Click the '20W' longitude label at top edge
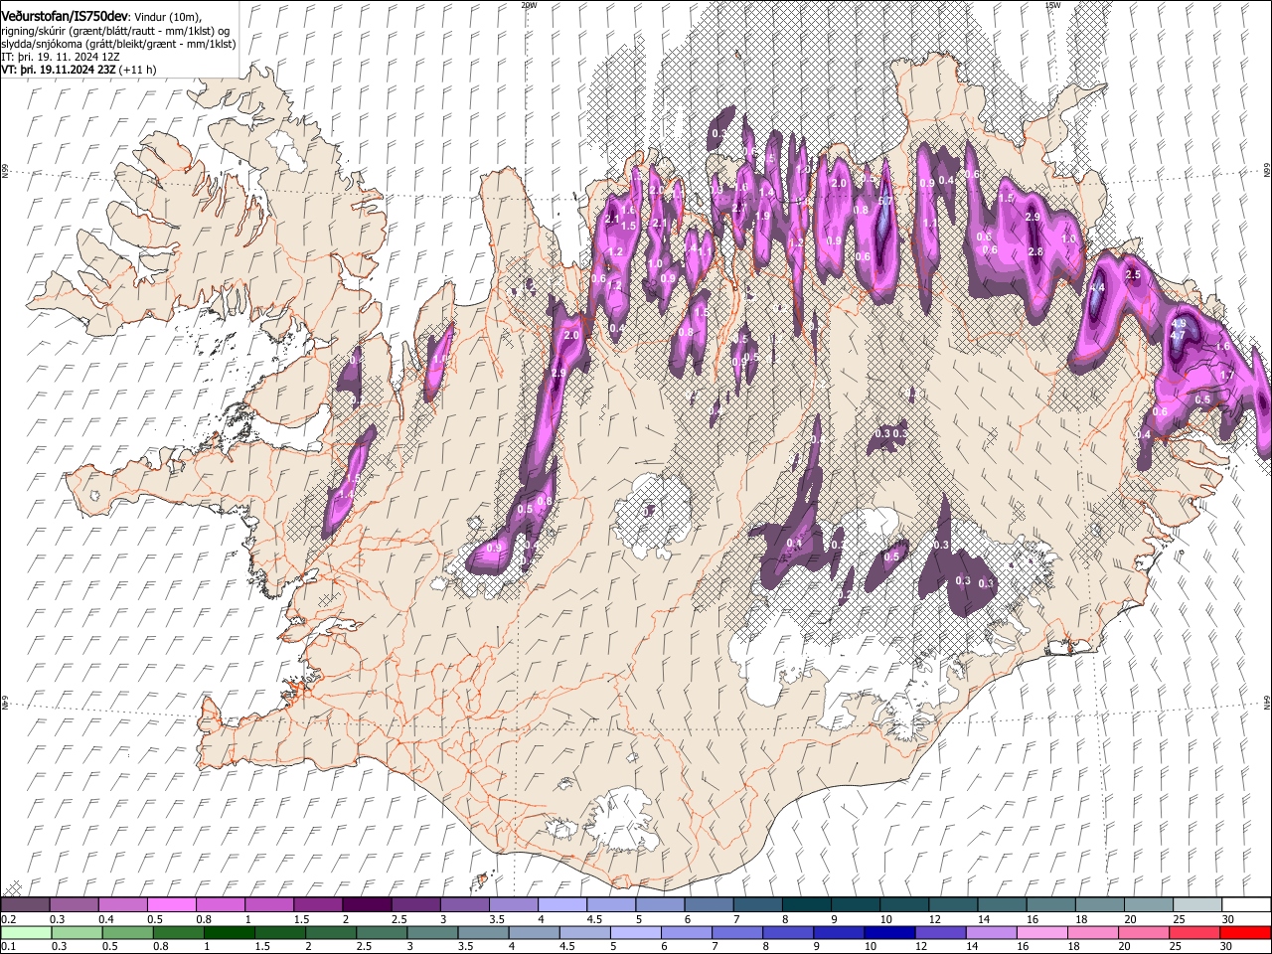This screenshot has height=954, width=1272. (x=529, y=5)
